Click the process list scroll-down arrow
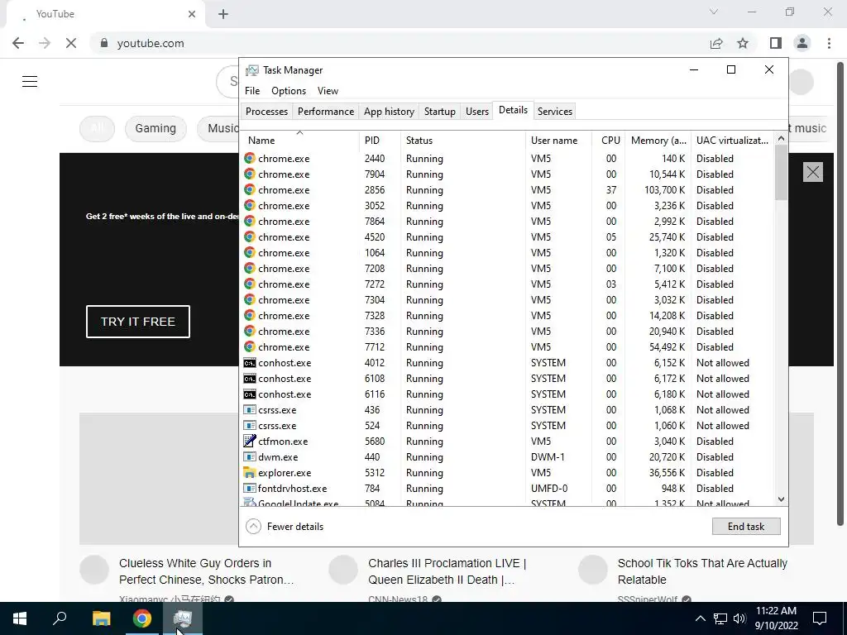This screenshot has width=847, height=635. tap(781, 499)
